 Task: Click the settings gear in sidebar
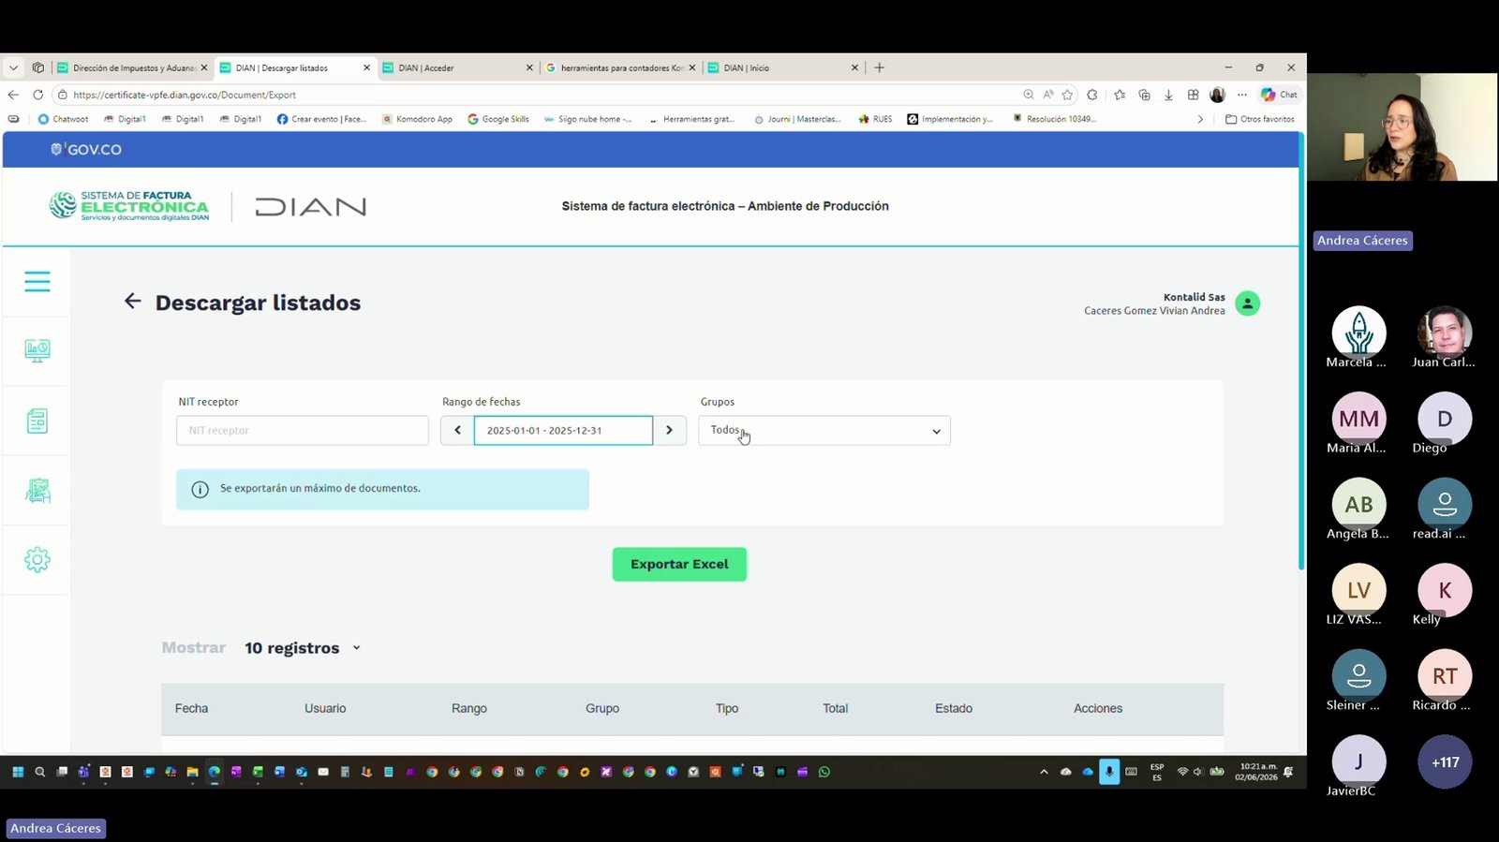pos(37,560)
